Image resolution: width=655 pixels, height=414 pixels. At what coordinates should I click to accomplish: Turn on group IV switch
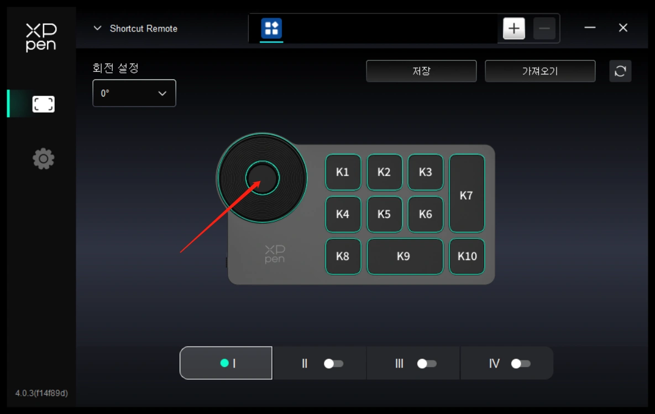pyautogui.click(x=521, y=364)
